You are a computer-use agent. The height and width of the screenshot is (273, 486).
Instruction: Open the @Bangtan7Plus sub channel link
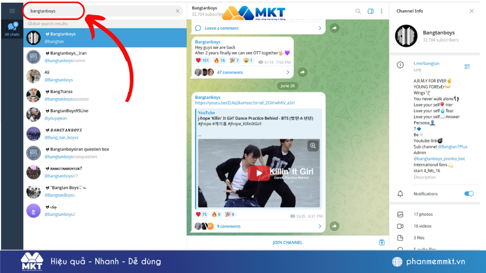453,147
